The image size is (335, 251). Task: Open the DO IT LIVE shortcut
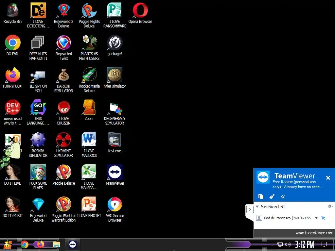coord(13,175)
